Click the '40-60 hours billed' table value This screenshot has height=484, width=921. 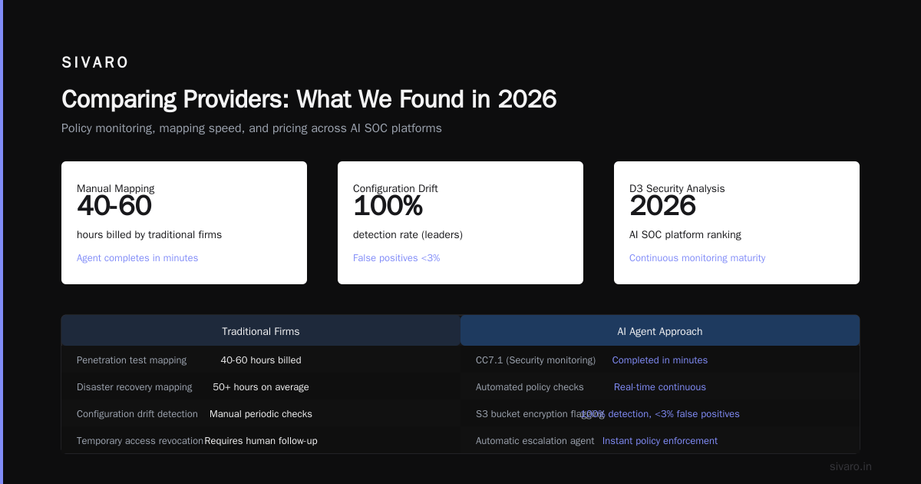pyautogui.click(x=261, y=360)
